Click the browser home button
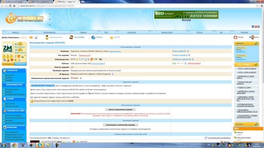The image size is (264, 148). click(14, 6)
